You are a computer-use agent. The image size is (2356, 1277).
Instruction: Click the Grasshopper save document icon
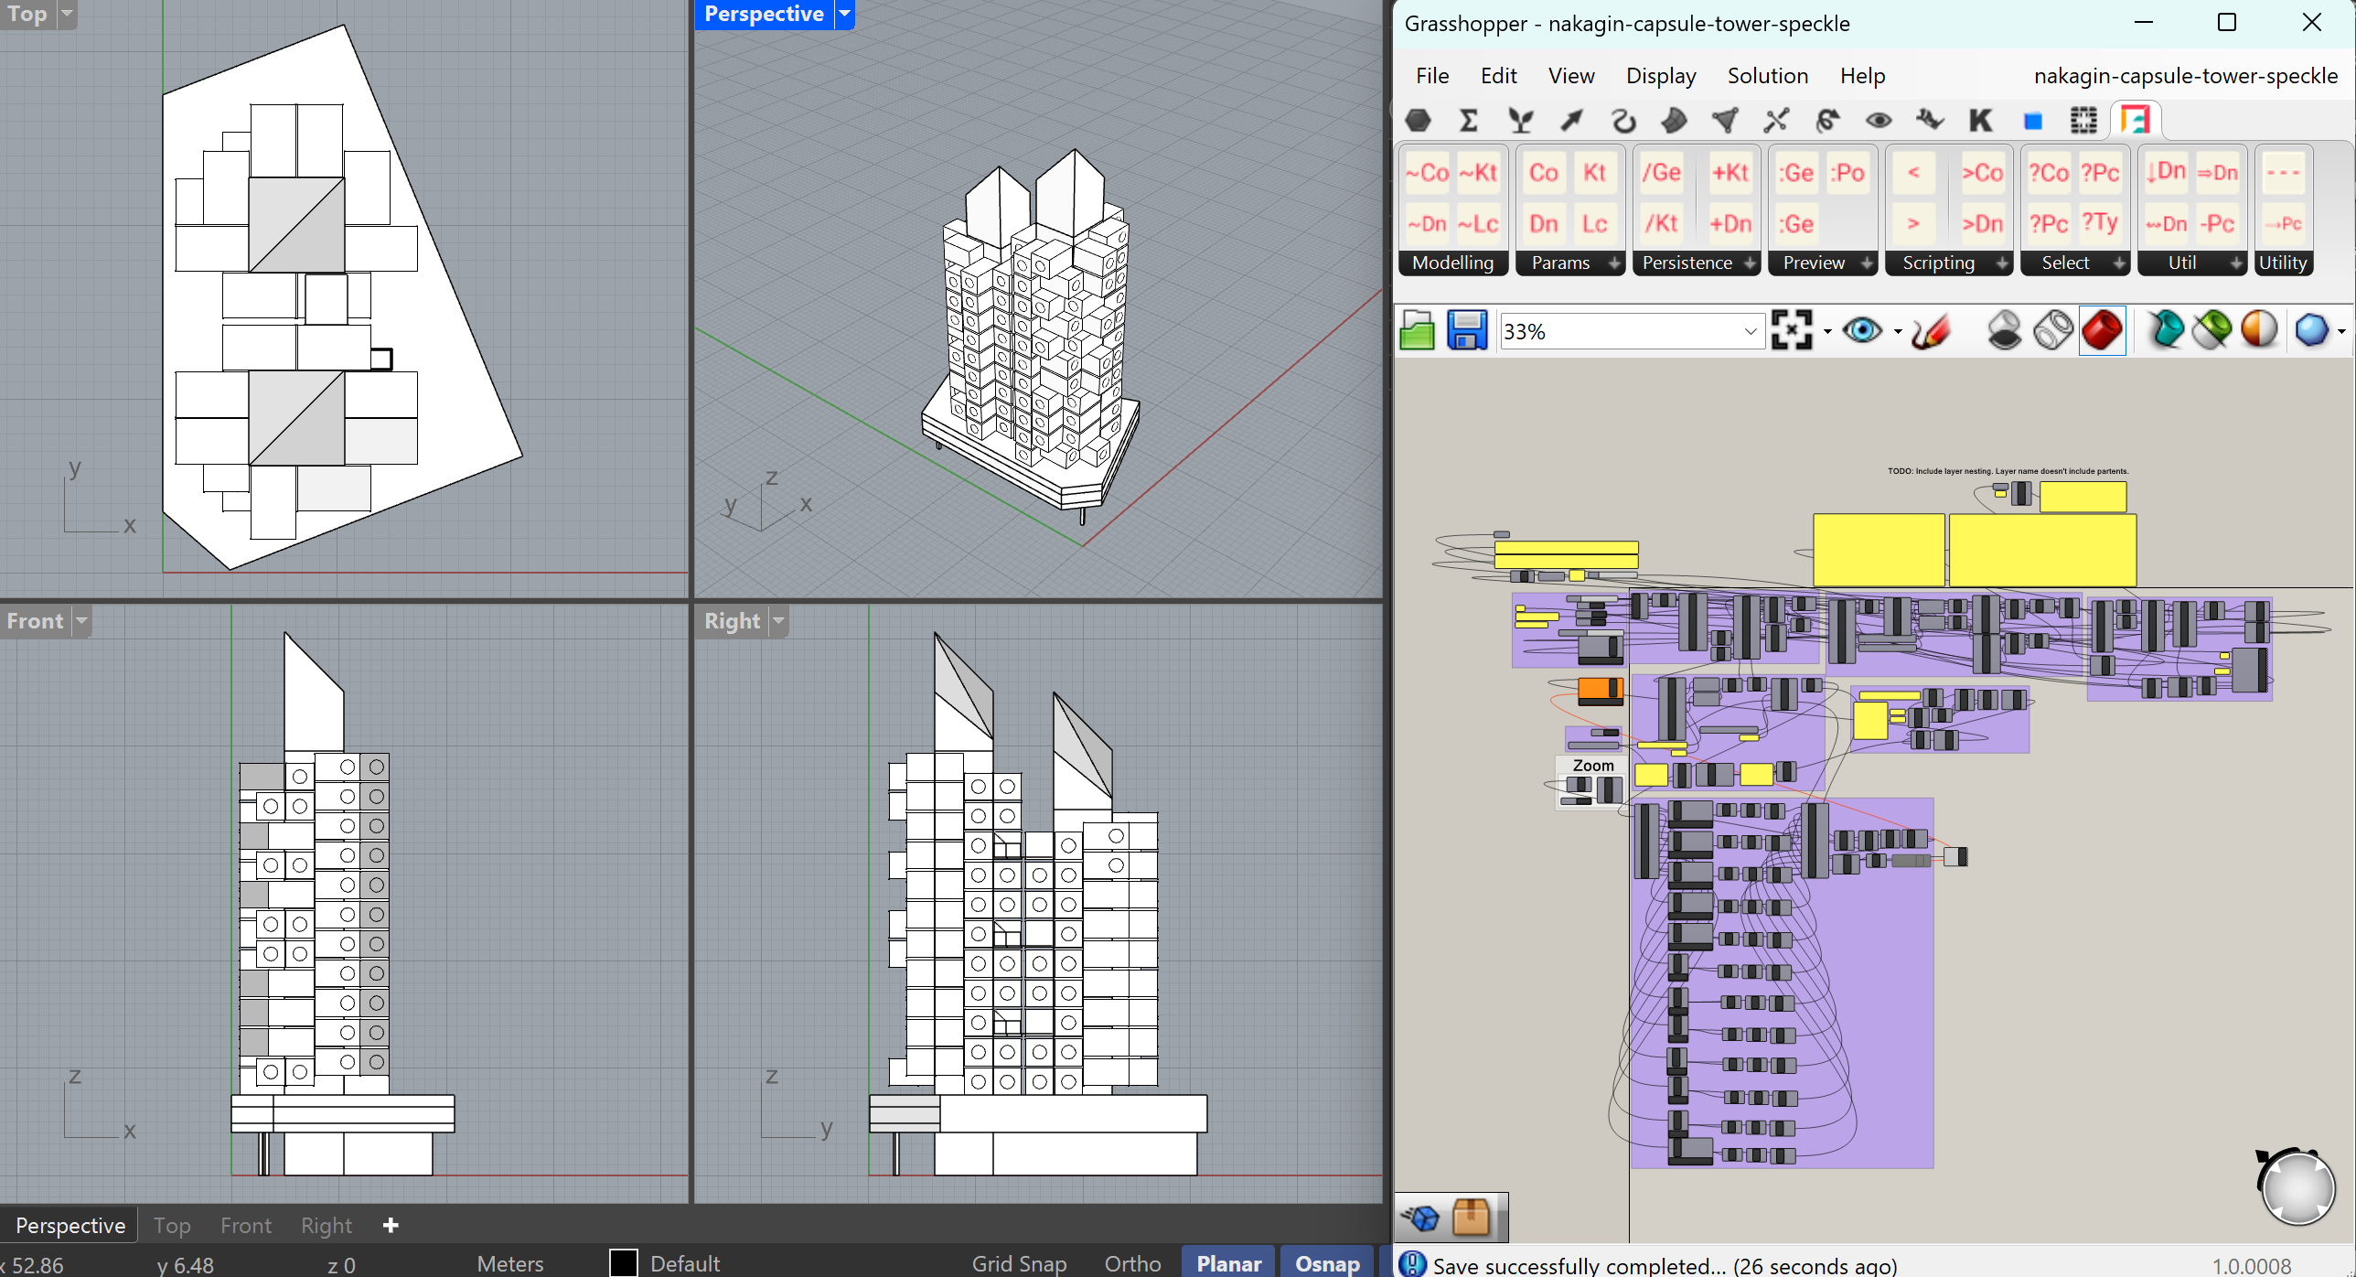click(1467, 330)
